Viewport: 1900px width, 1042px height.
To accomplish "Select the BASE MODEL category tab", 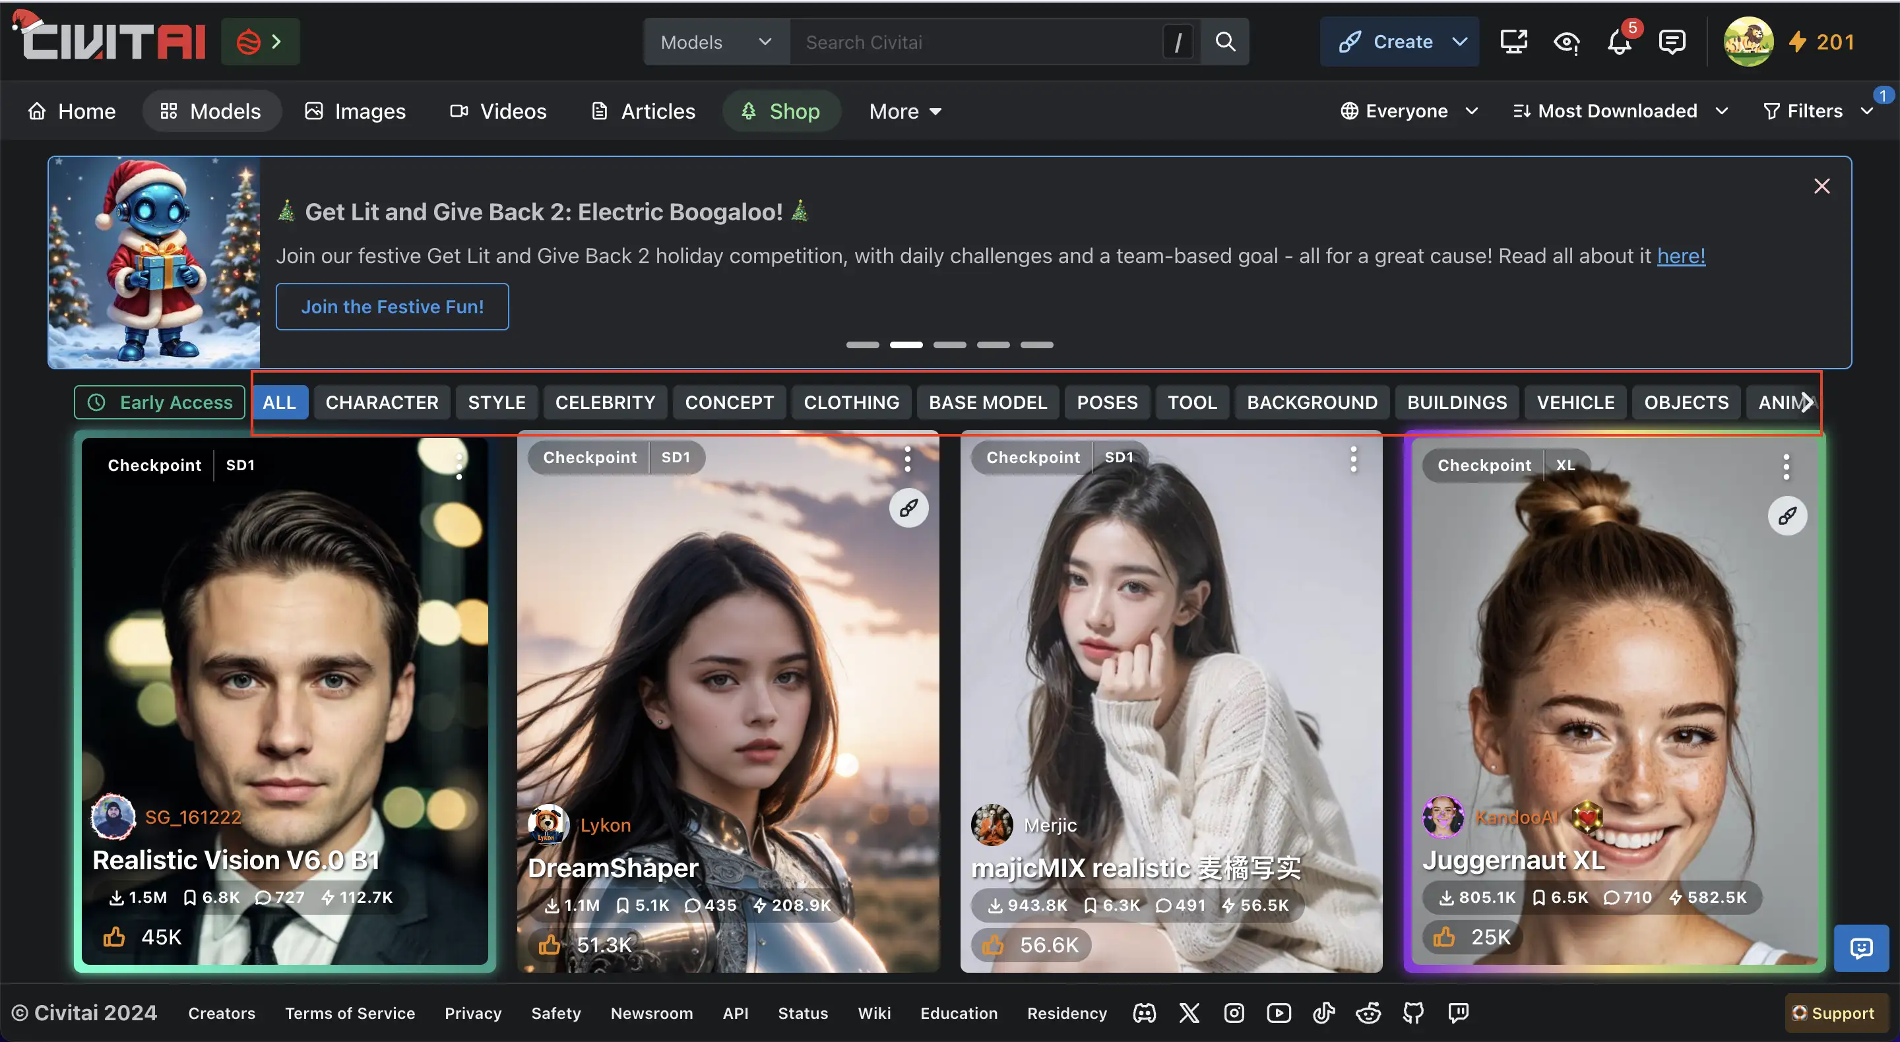I will pyautogui.click(x=988, y=402).
